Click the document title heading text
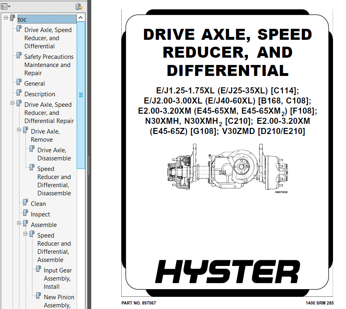The height and width of the screenshot is (309, 346). 228,52
